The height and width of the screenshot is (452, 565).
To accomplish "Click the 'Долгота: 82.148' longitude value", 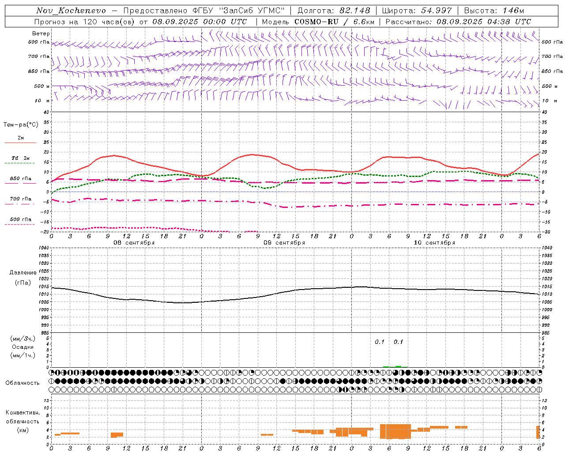I will 334,11.
